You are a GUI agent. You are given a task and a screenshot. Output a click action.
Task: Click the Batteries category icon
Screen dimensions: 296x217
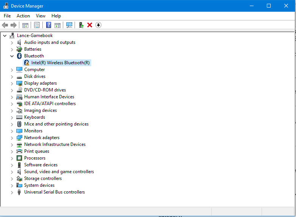(x=19, y=49)
